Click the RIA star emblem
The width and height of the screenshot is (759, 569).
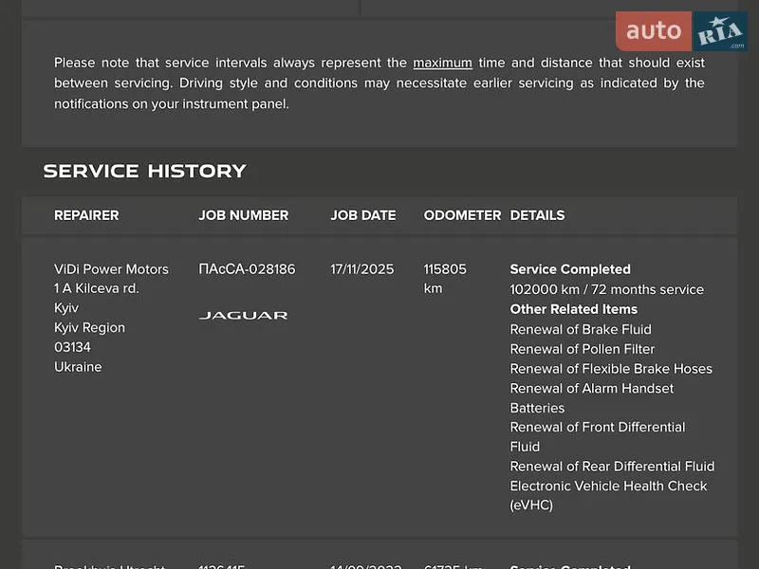coord(720,31)
